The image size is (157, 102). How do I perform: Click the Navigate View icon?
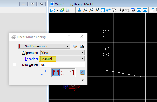pyautogui.click(x=133, y=10)
